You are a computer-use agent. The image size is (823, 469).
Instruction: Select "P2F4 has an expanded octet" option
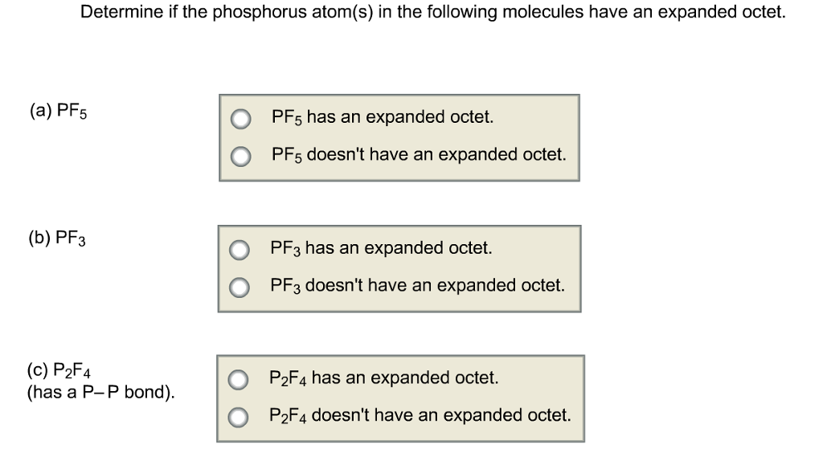point(239,379)
